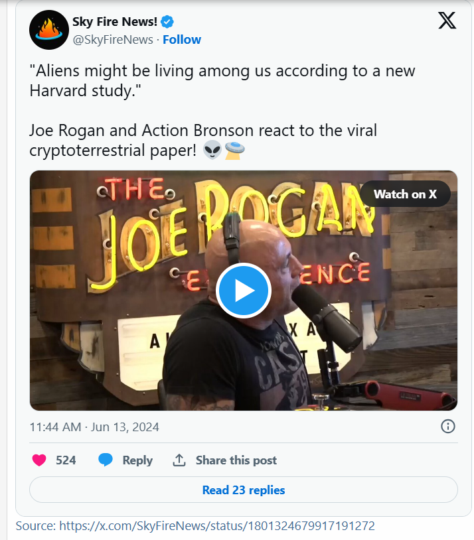The height and width of the screenshot is (540, 474).
Task: Click the blue verified badge
Action: (x=167, y=23)
